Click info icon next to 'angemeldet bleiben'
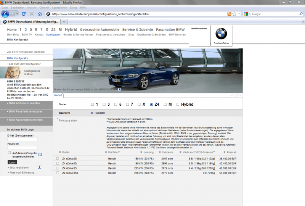The height and width of the screenshot is (206, 305). [40, 154]
